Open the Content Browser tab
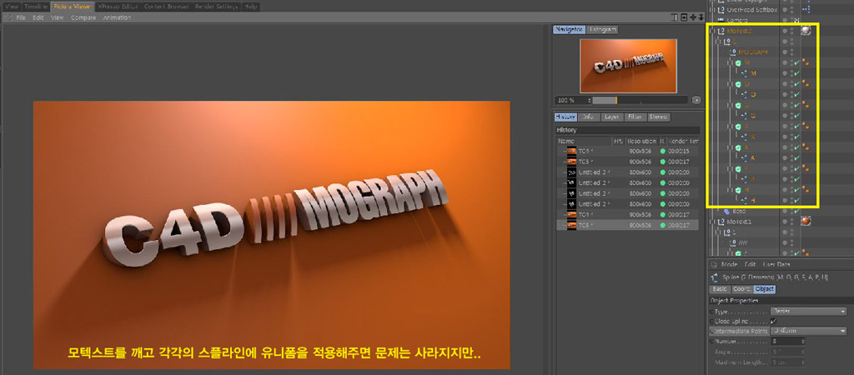The image size is (854, 375). [166, 7]
